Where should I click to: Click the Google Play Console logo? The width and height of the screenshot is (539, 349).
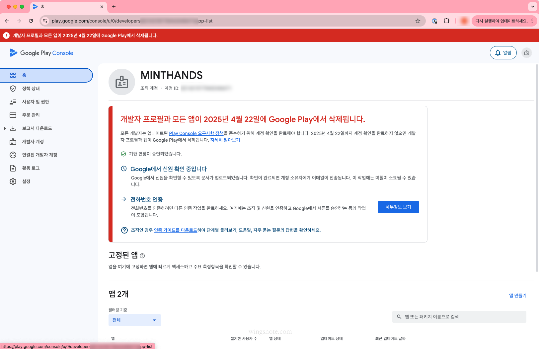41,53
